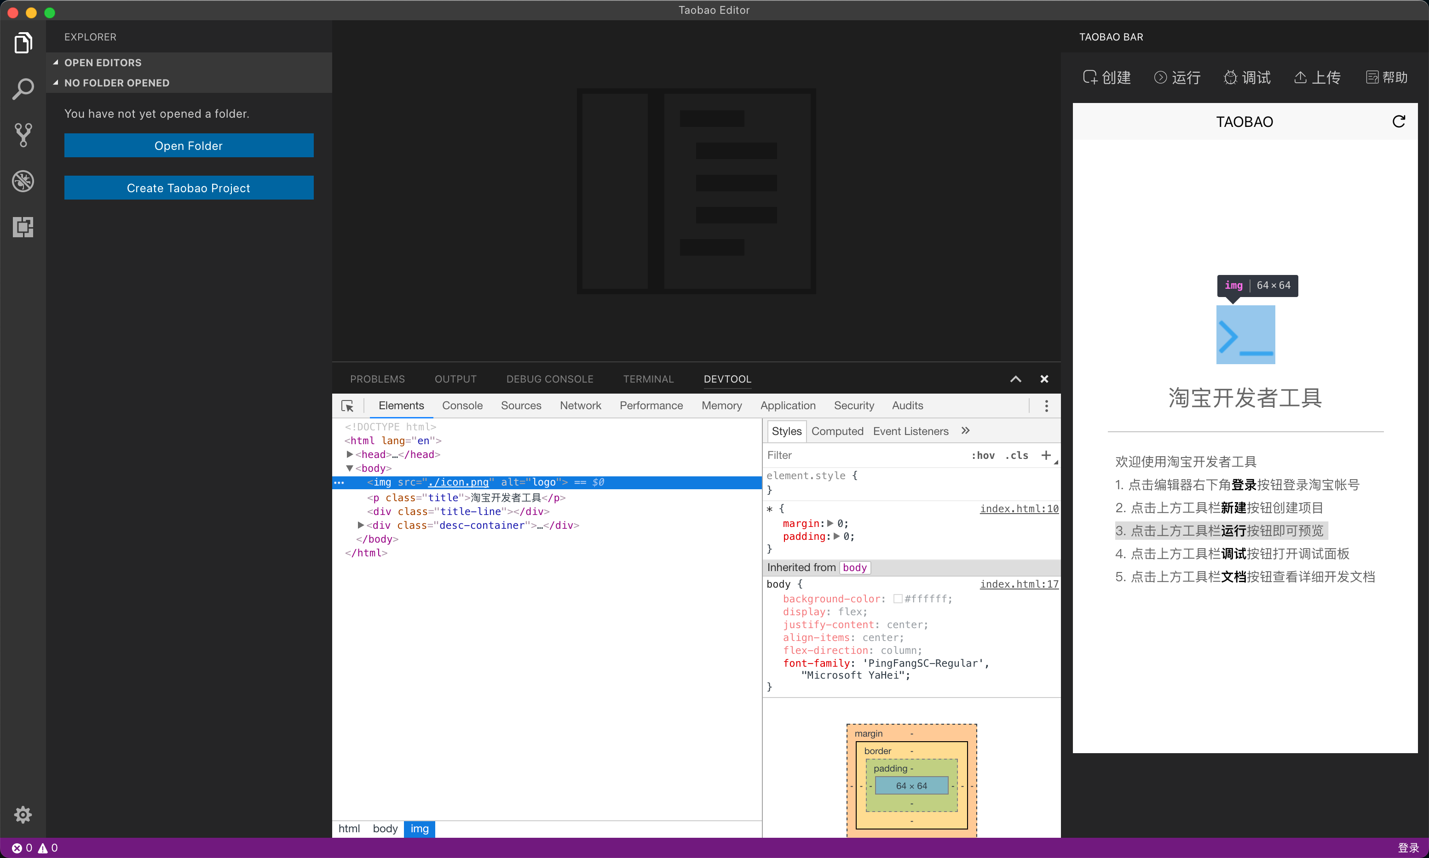Click the Open Folder button
Viewport: 1429px width, 858px height.
pos(189,146)
